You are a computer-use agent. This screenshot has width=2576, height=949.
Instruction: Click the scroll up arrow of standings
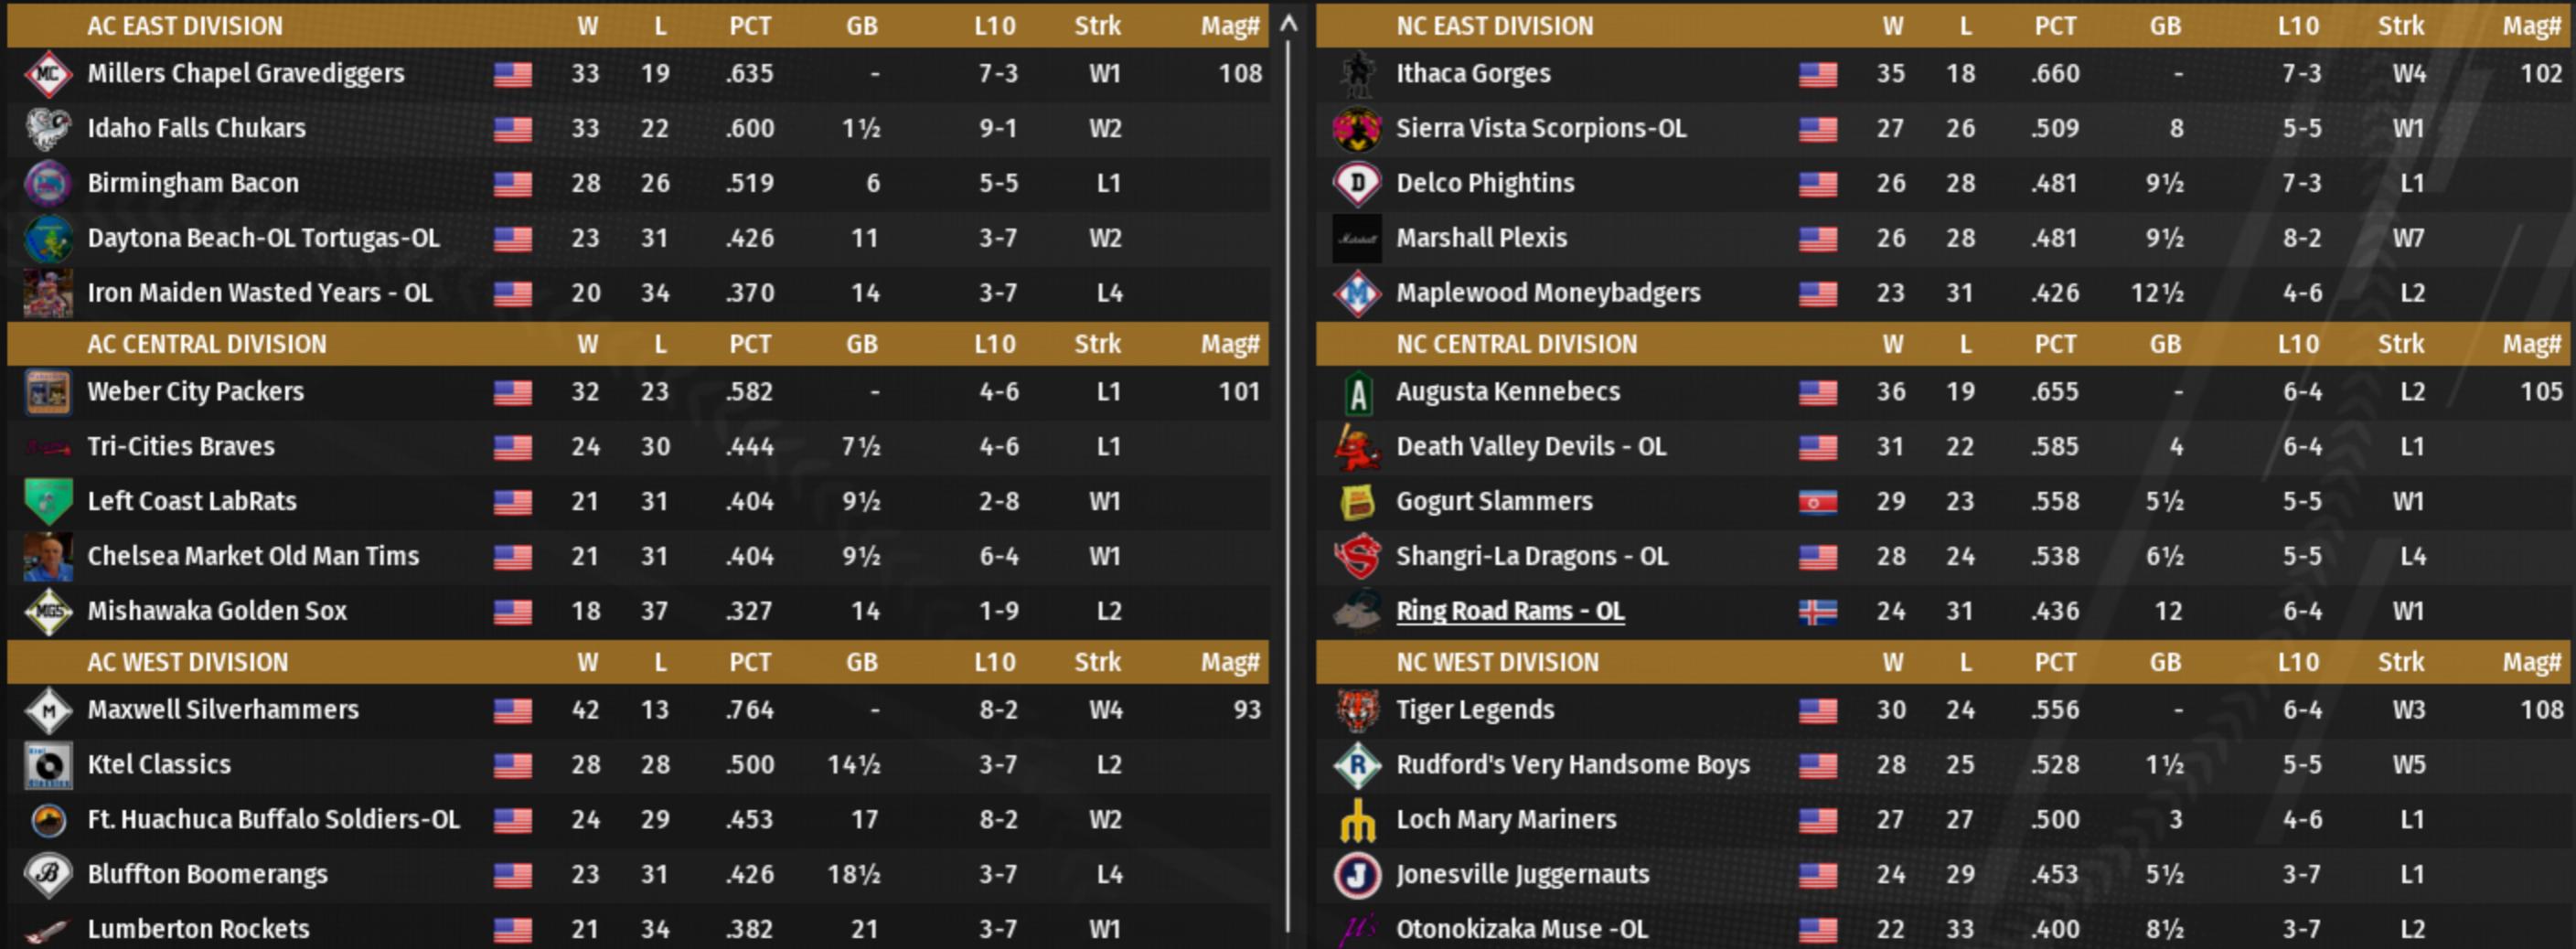coord(1289,23)
